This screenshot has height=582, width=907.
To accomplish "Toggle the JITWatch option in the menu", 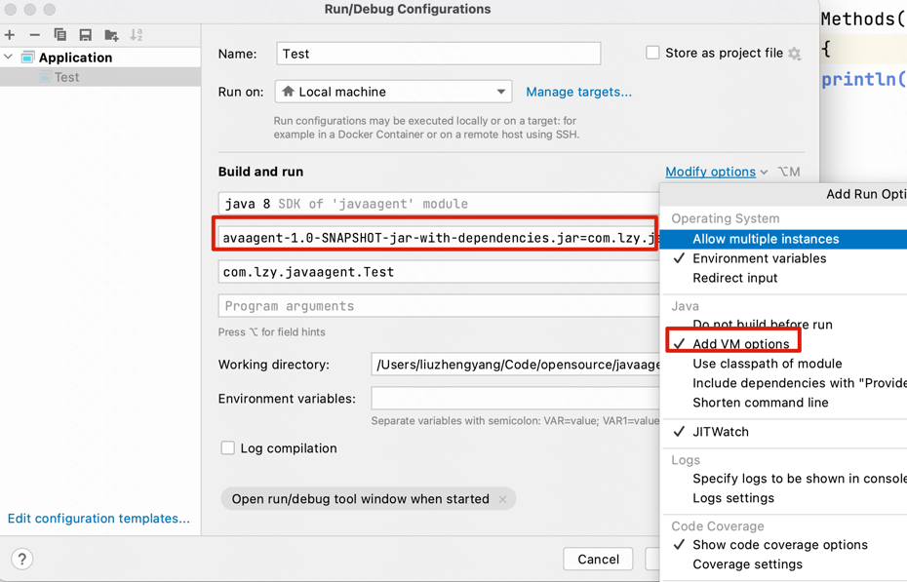I will (720, 432).
